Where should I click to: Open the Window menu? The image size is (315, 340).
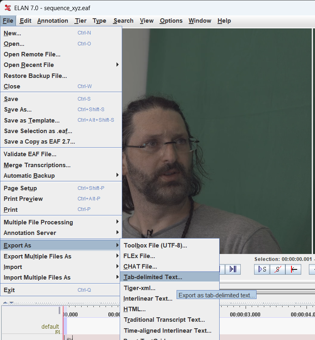pos(200,21)
